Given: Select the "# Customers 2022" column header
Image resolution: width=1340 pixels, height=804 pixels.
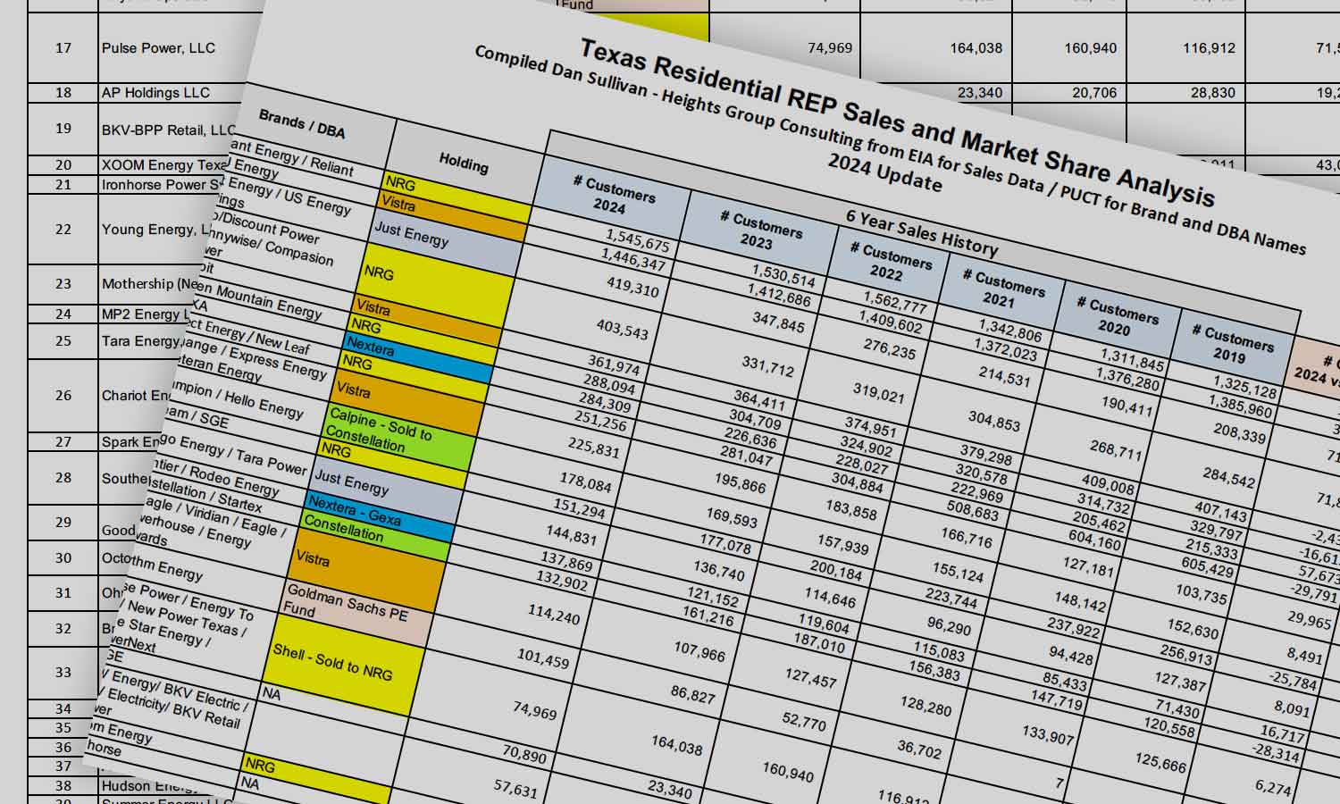Looking at the screenshot, I should 890,263.
